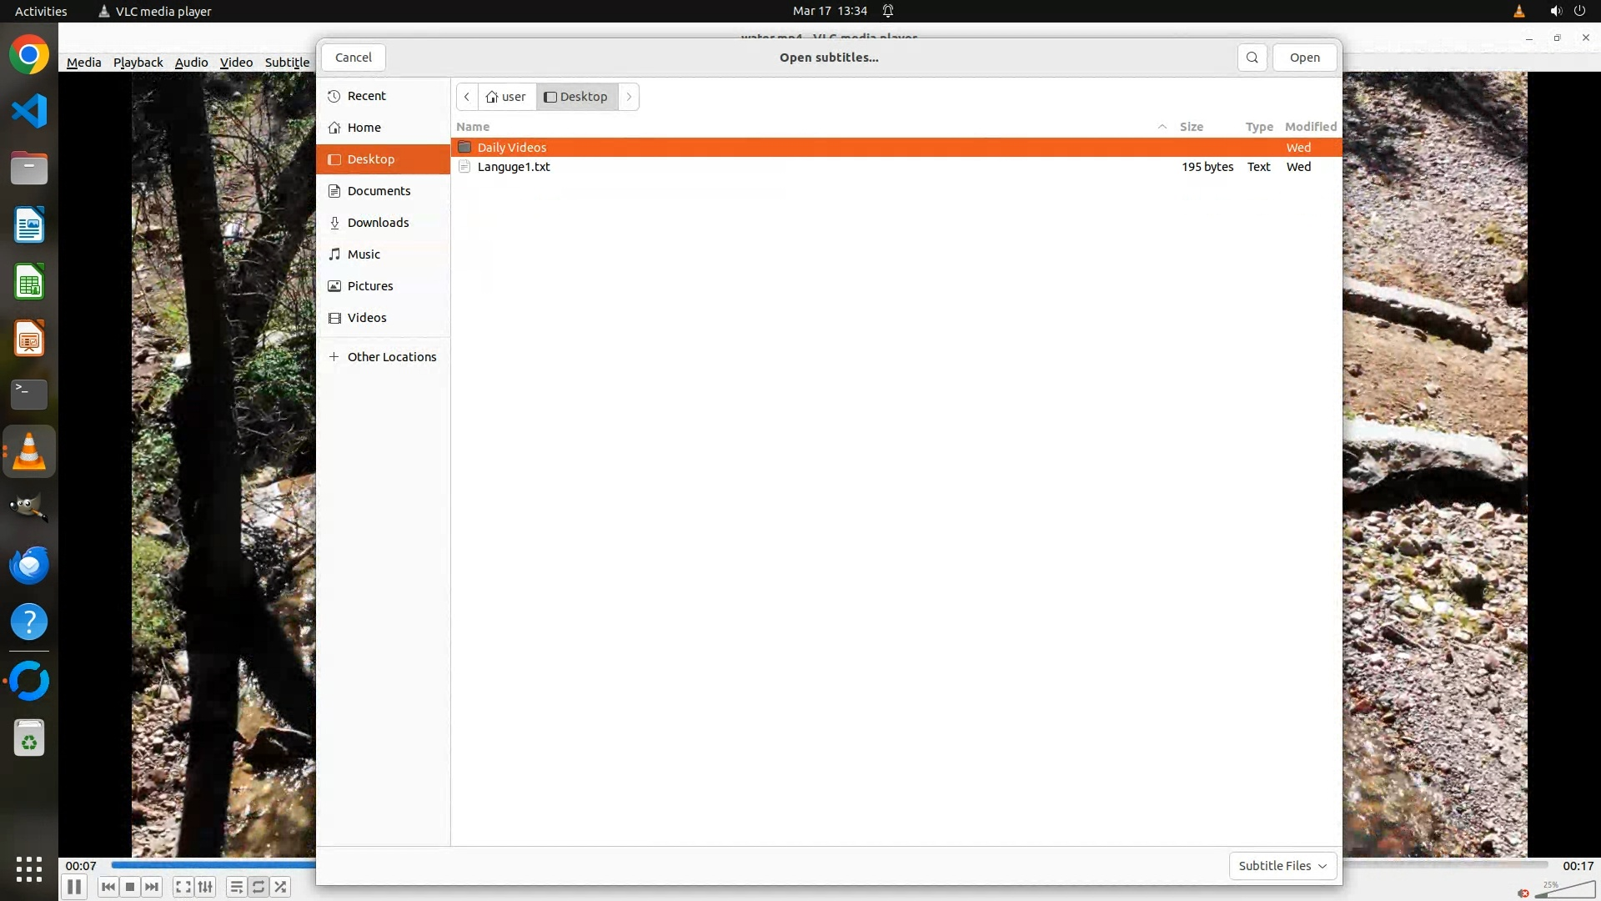Click the path forward chevron arrow
Screen dimensions: 1601x901
click(x=629, y=97)
